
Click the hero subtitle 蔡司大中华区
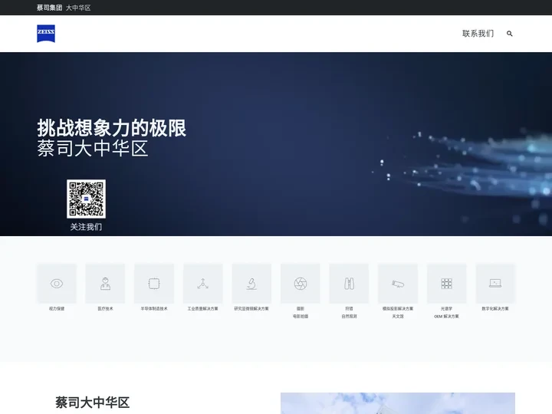[x=93, y=148]
